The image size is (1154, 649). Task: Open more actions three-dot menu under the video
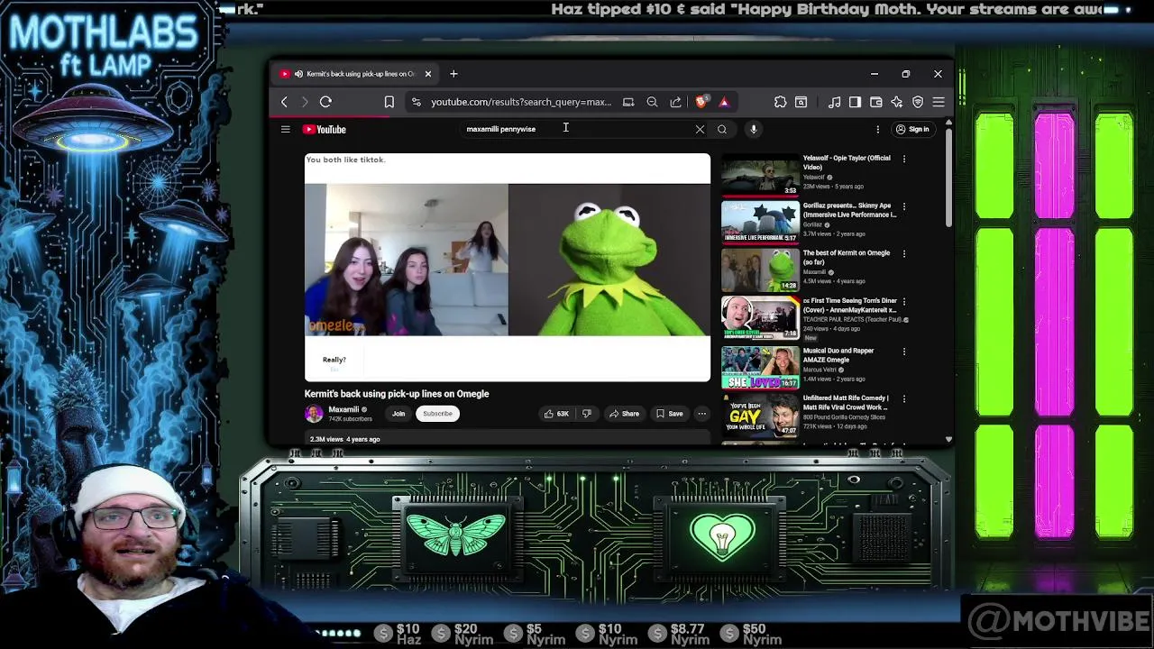pos(701,414)
